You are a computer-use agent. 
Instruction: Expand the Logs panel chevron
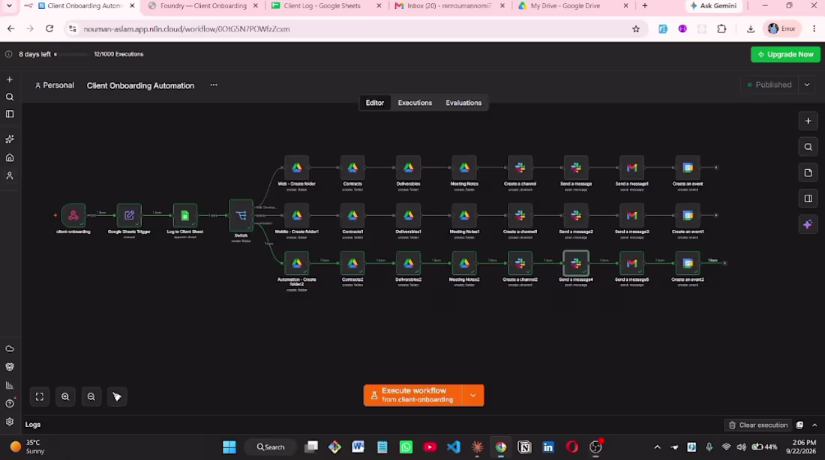[x=814, y=425]
